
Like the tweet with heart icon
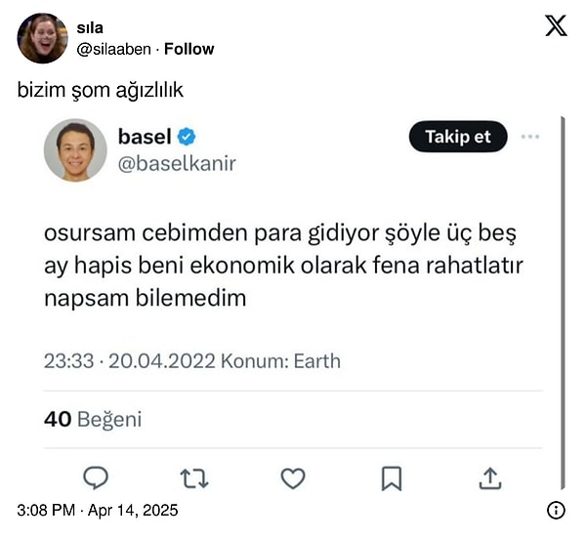293,478
